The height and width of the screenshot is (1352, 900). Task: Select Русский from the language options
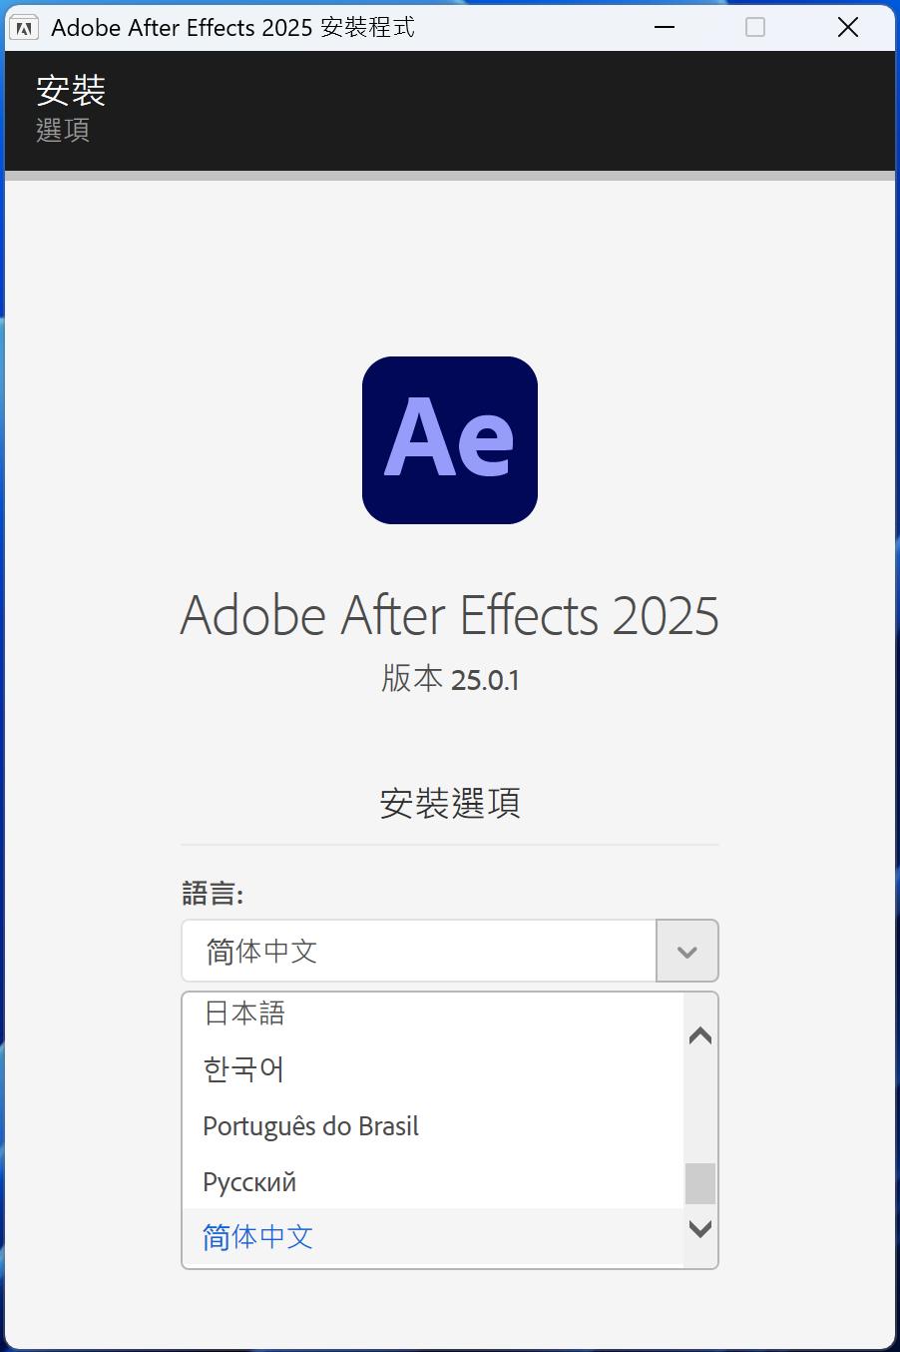pyautogui.click(x=249, y=1182)
